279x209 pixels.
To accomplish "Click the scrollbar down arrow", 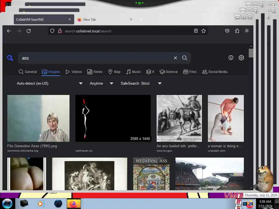I will pyautogui.click(x=251, y=188).
